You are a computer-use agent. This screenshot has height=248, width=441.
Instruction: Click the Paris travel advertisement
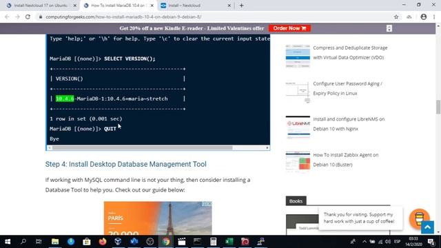point(158,218)
